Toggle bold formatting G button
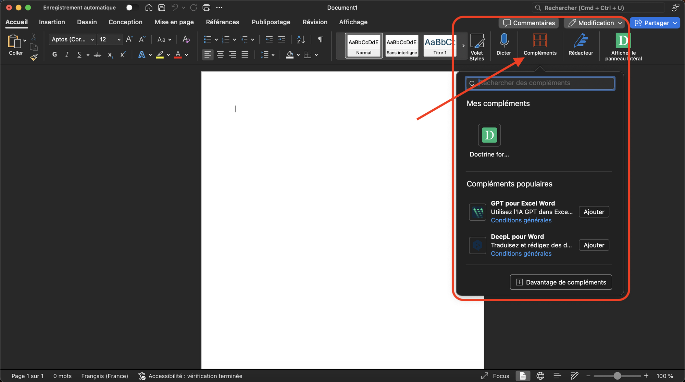Screen dimensions: 685x382 pyautogui.click(x=54, y=54)
